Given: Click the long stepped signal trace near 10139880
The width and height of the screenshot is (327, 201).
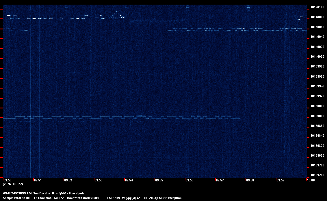Looking at the screenshot, I should click(x=121, y=117).
